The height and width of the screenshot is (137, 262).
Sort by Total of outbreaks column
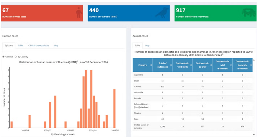pos(171,65)
